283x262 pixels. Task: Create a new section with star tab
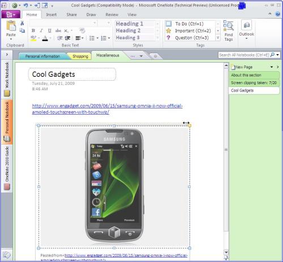[156, 56]
